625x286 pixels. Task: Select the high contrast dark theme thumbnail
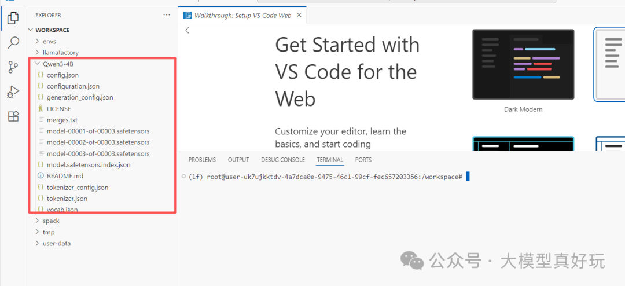pos(523,144)
